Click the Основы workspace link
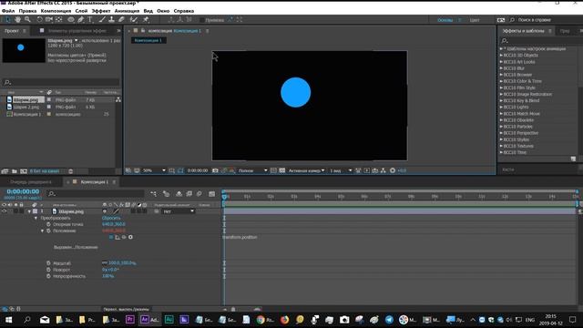This screenshot has height=328, width=583. pos(445,20)
